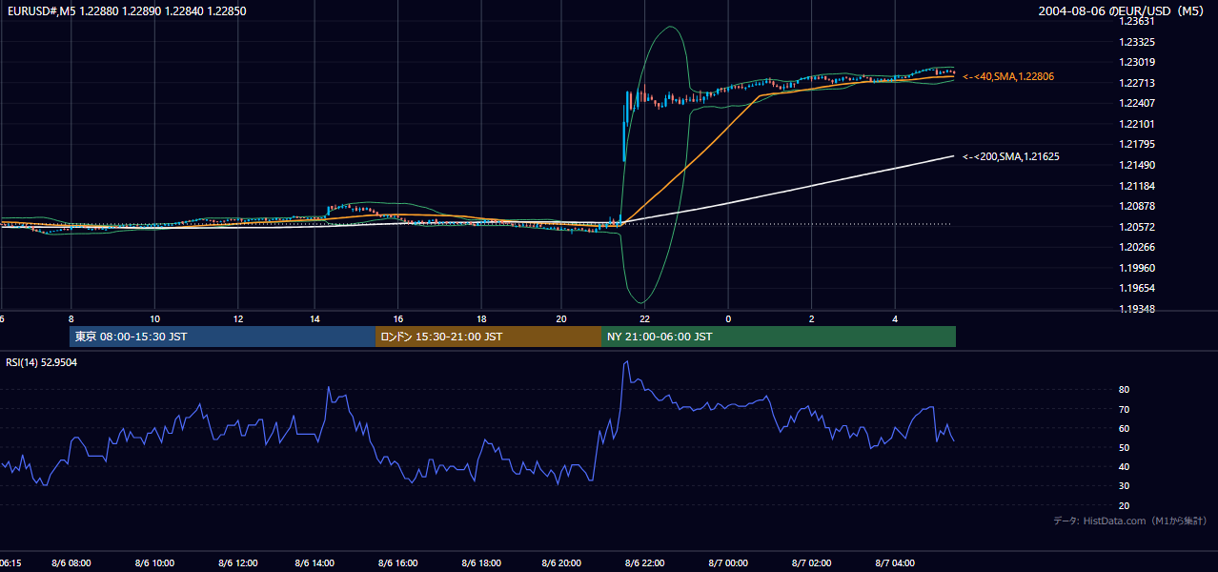This screenshot has width=1218, height=572.
Task: Click the 8/6 16:00 time label
Action: click(398, 563)
